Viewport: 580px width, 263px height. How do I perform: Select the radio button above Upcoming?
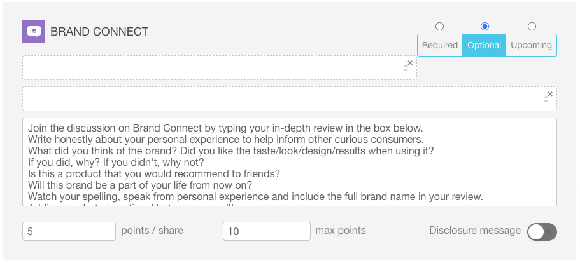click(x=532, y=26)
